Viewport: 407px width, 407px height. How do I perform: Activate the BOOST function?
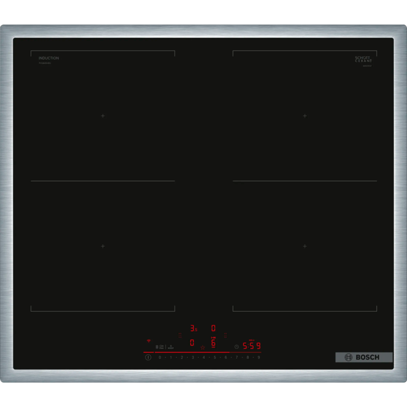click(171, 347)
